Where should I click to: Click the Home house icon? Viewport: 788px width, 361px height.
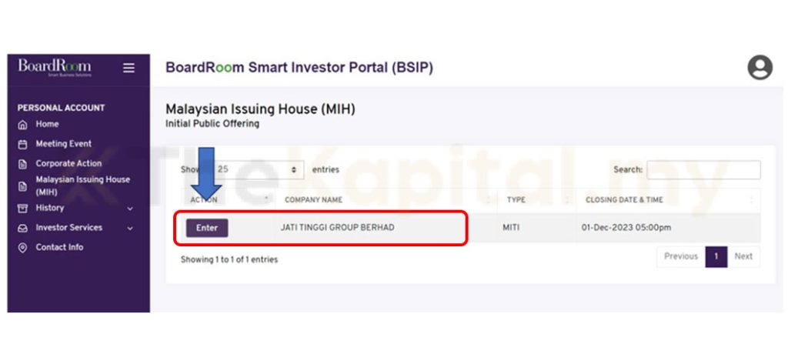point(22,125)
